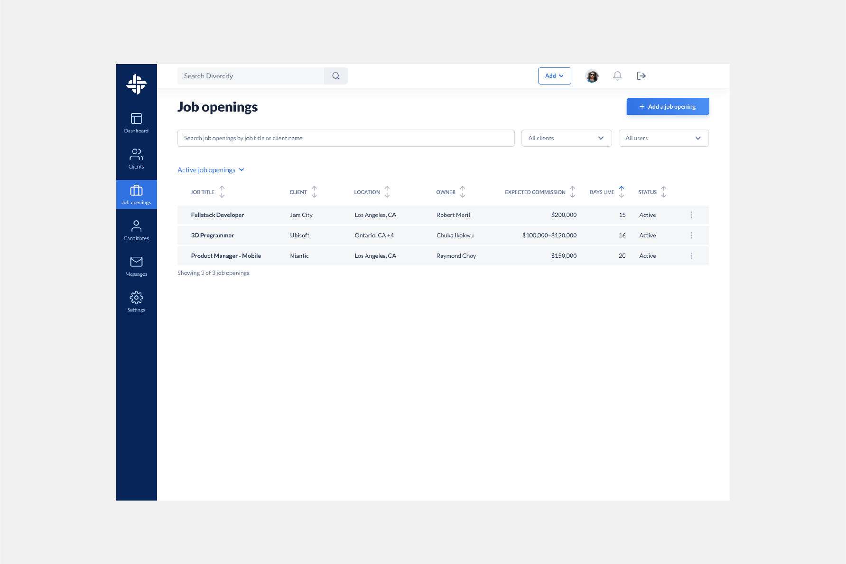Click the Divercity logo icon

[136, 84]
